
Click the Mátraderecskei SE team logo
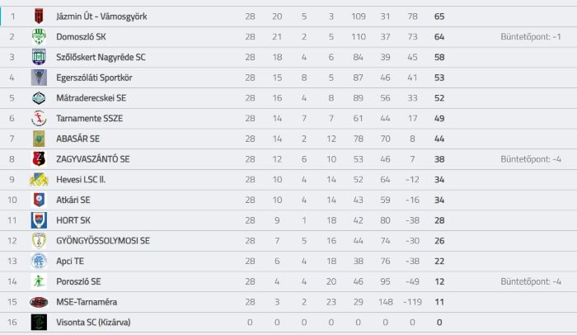(x=39, y=98)
